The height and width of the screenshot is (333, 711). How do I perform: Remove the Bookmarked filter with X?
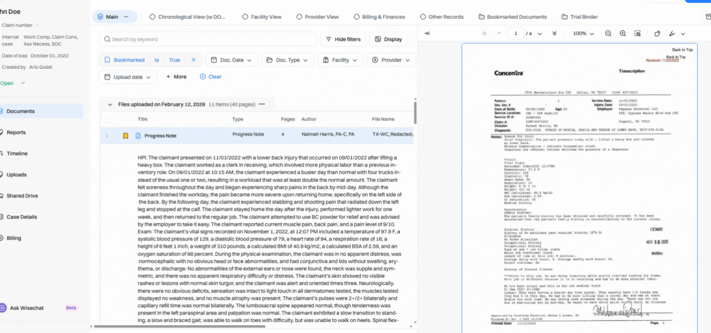coord(193,60)
